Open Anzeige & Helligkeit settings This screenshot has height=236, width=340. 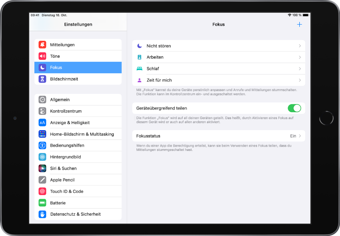pos(70,123)
